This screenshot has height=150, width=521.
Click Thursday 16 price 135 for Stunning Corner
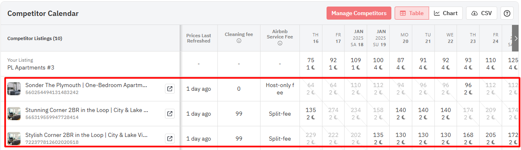click(x=311, y=114)
